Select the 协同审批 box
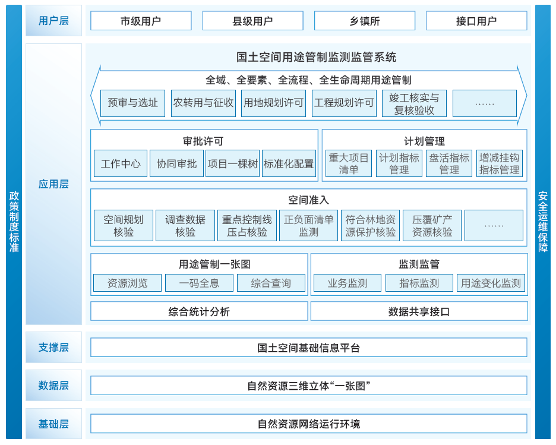The width and height of the screenshot is (556, 445). (x=176, y=163)
